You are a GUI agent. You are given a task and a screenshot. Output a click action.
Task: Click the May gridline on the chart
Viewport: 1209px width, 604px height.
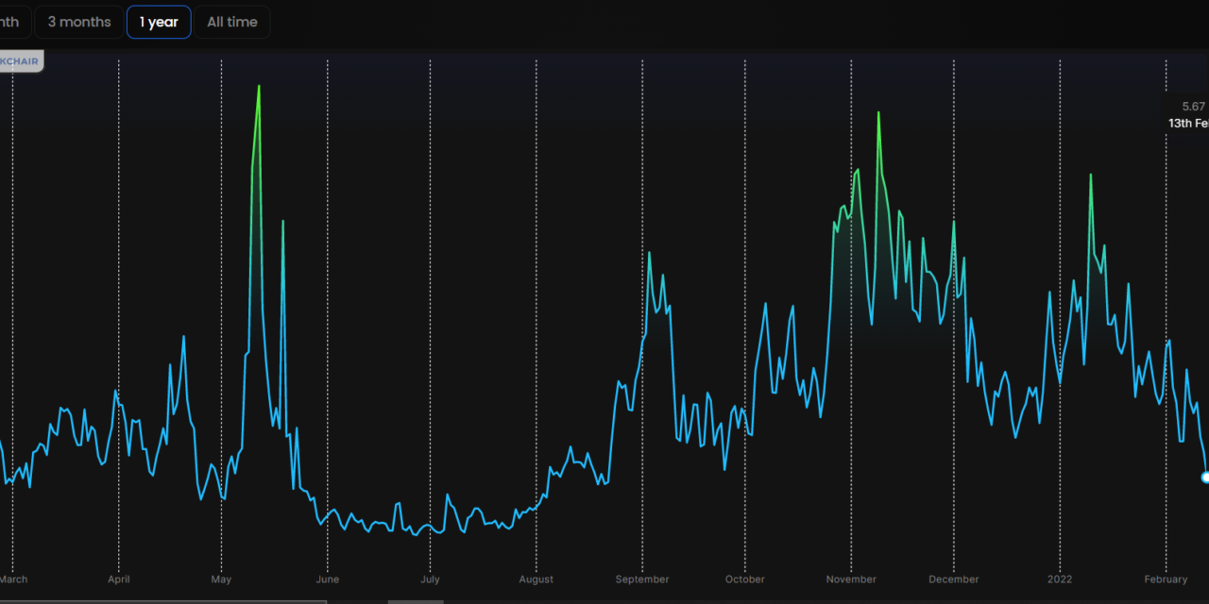[x=222, y=283]
